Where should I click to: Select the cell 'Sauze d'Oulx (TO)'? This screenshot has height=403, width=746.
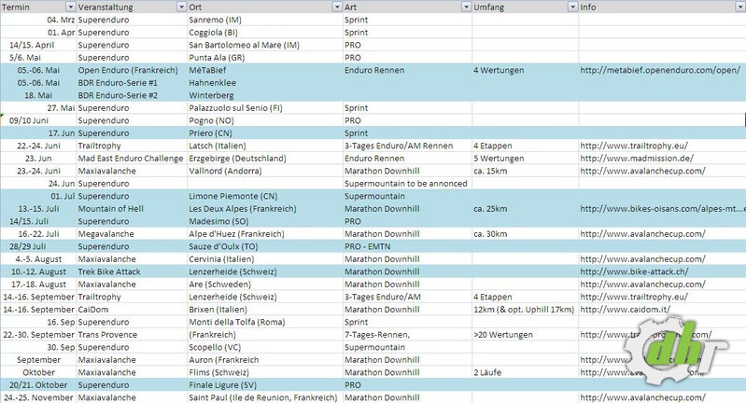(x=265, y=246)
